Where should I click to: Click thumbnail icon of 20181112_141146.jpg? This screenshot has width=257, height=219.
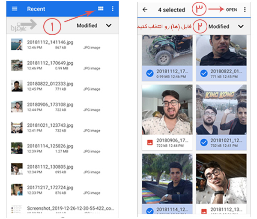coord(17,45)
